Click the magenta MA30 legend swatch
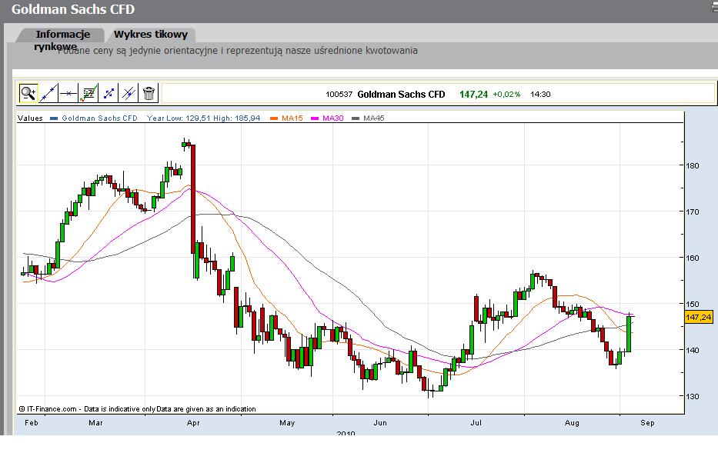718x453 pixels. pyautogui.click(x=315, y=118)
